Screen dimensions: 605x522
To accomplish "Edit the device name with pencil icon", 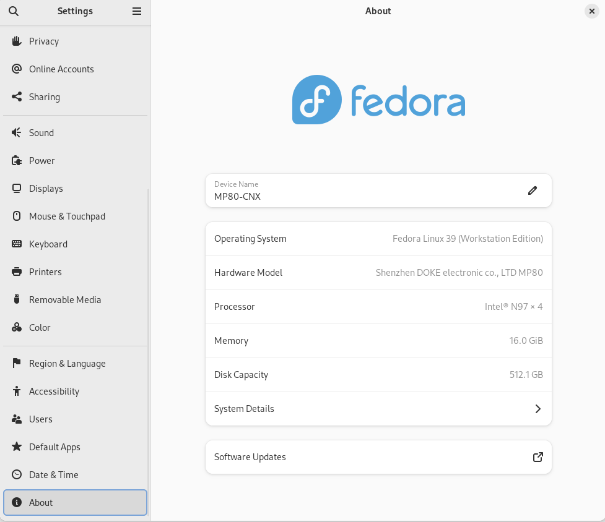I will (533, 190).
